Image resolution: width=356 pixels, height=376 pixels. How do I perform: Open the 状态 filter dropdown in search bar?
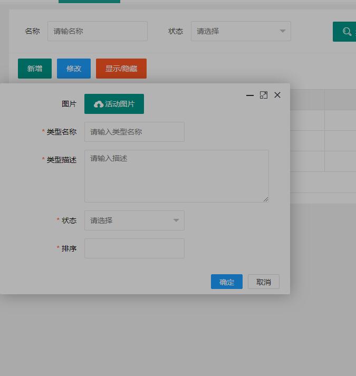pos(241,31)
